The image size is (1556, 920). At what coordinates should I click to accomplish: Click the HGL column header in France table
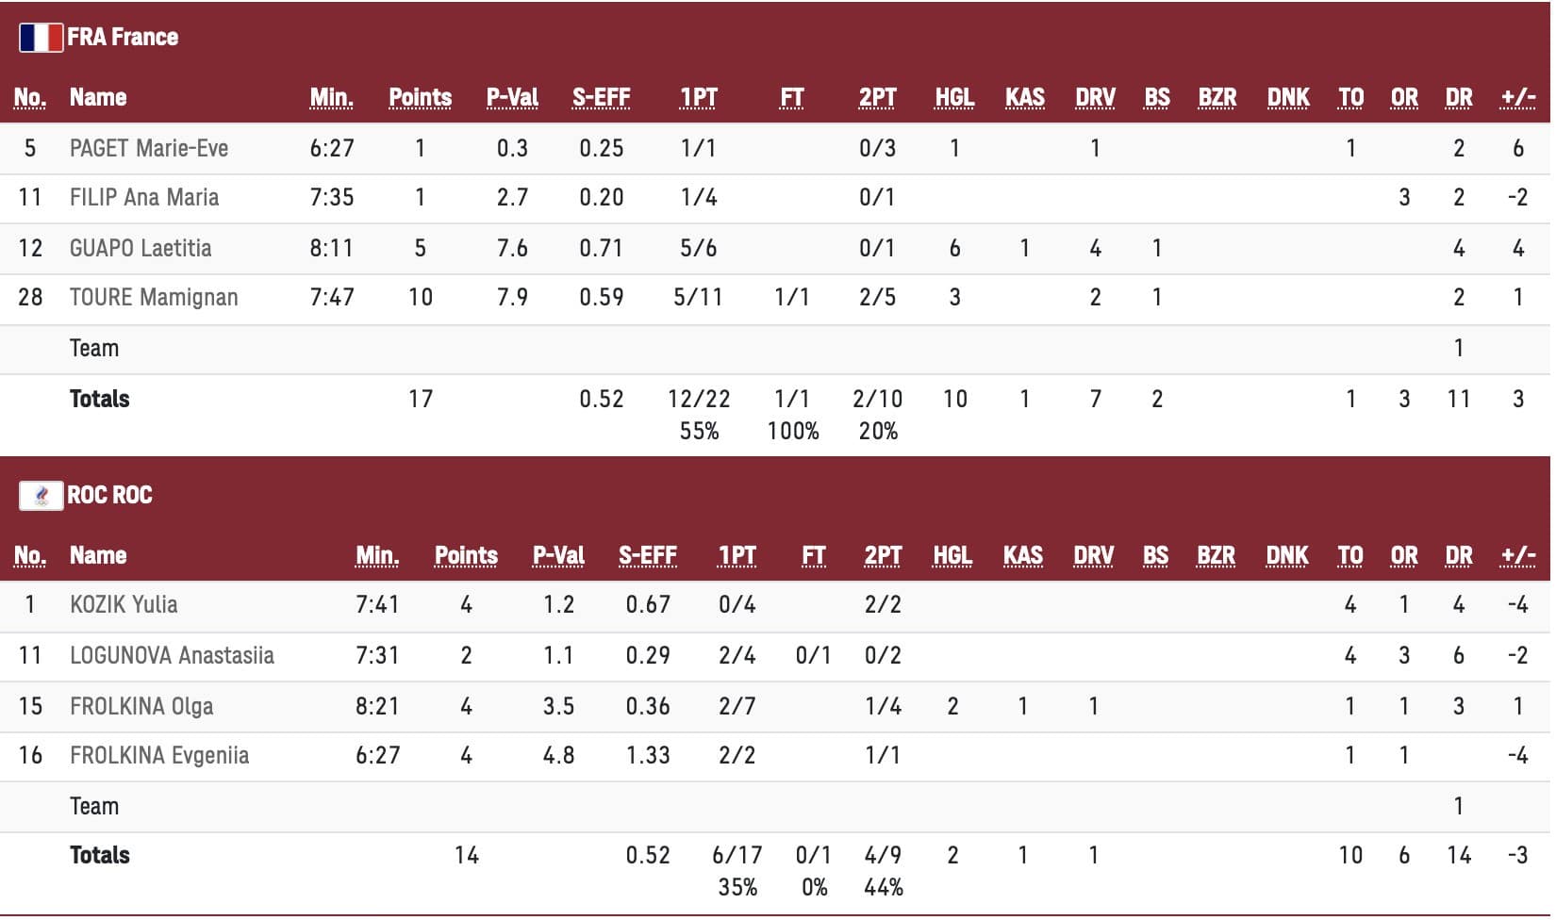[954, 97]
